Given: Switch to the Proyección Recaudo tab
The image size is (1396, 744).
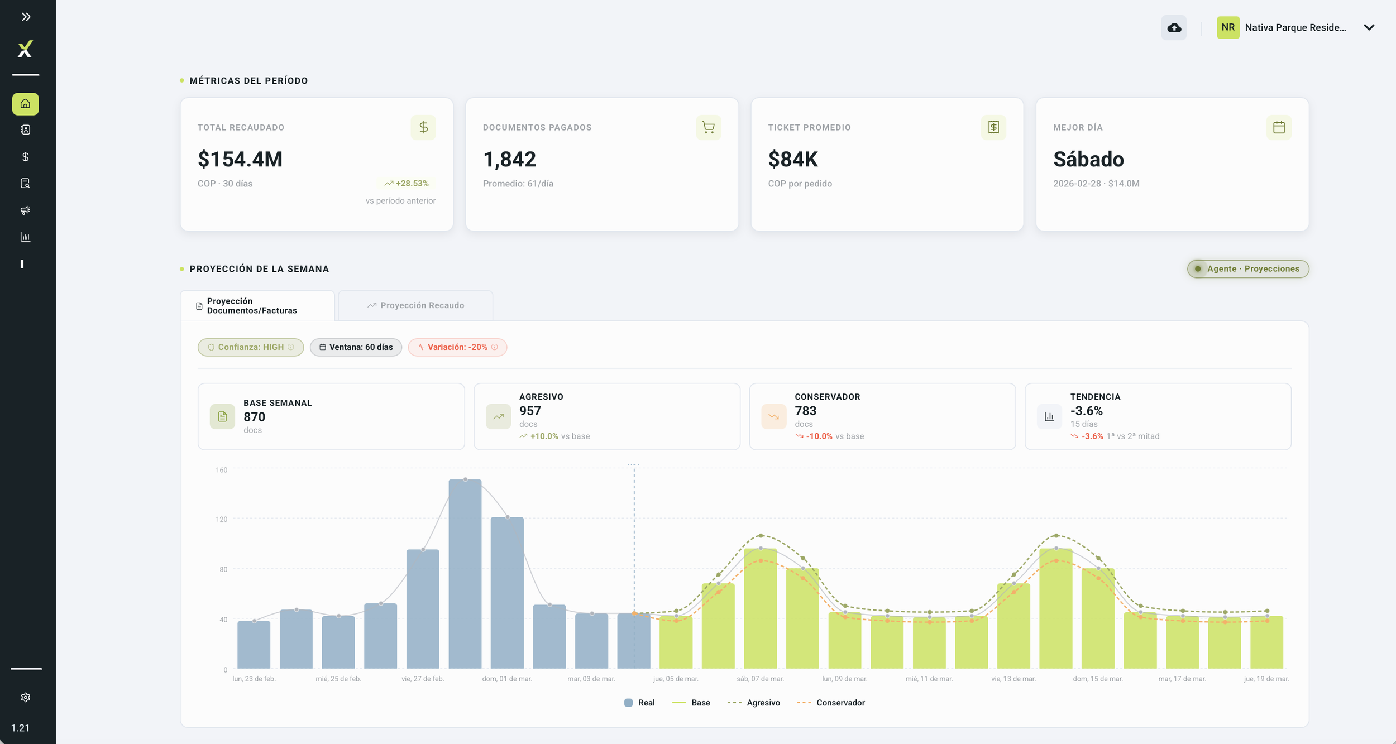Looking at the screenshot, I should (415, 305).
